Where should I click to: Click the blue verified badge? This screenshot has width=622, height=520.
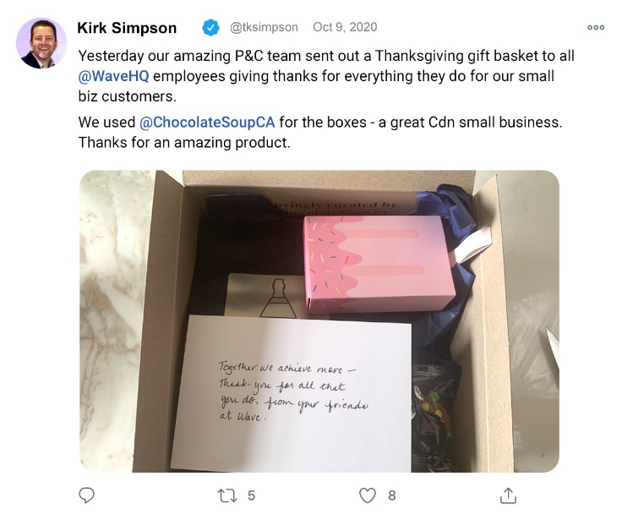pyautogui.click(x=210, y=27)
